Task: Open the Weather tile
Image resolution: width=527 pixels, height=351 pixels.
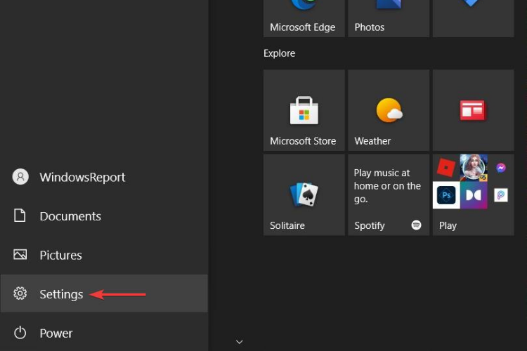Action: pos(389,110)
